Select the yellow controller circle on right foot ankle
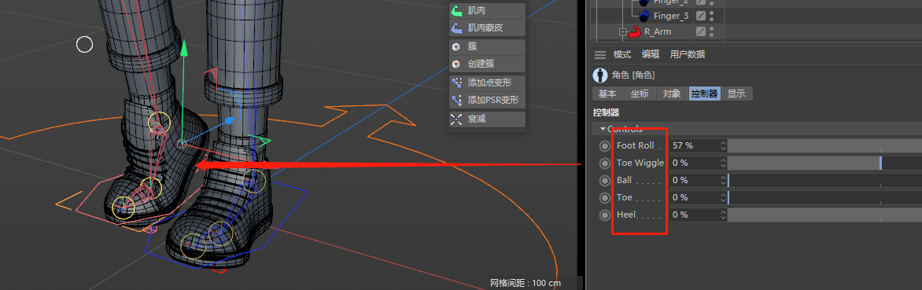This screenshot has height=290, width=922. [254, 181]
